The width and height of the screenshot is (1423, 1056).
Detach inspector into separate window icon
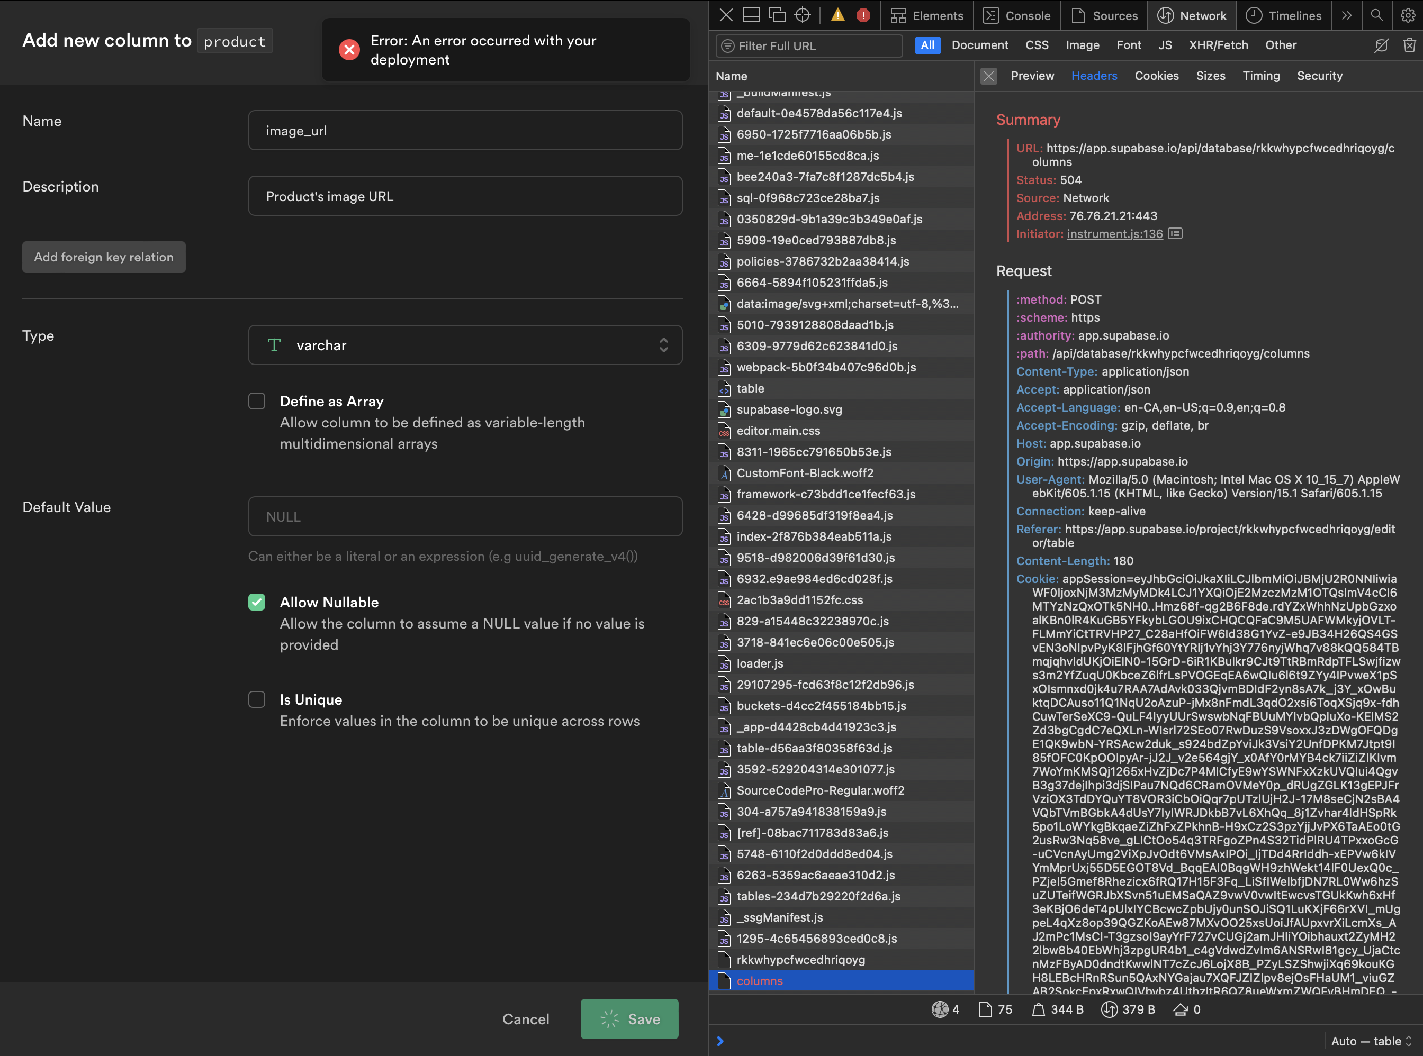[x=777, y=15]
